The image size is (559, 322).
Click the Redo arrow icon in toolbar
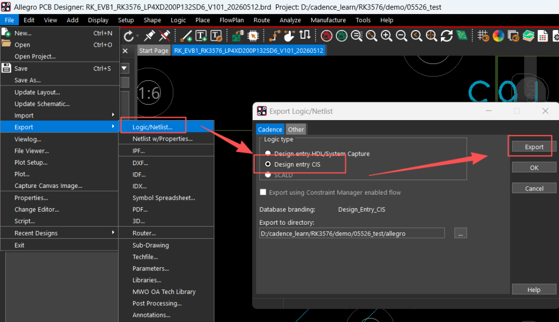coord(129,36)
